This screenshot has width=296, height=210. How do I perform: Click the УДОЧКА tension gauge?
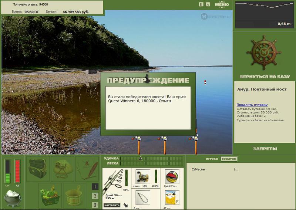point(152,158)
